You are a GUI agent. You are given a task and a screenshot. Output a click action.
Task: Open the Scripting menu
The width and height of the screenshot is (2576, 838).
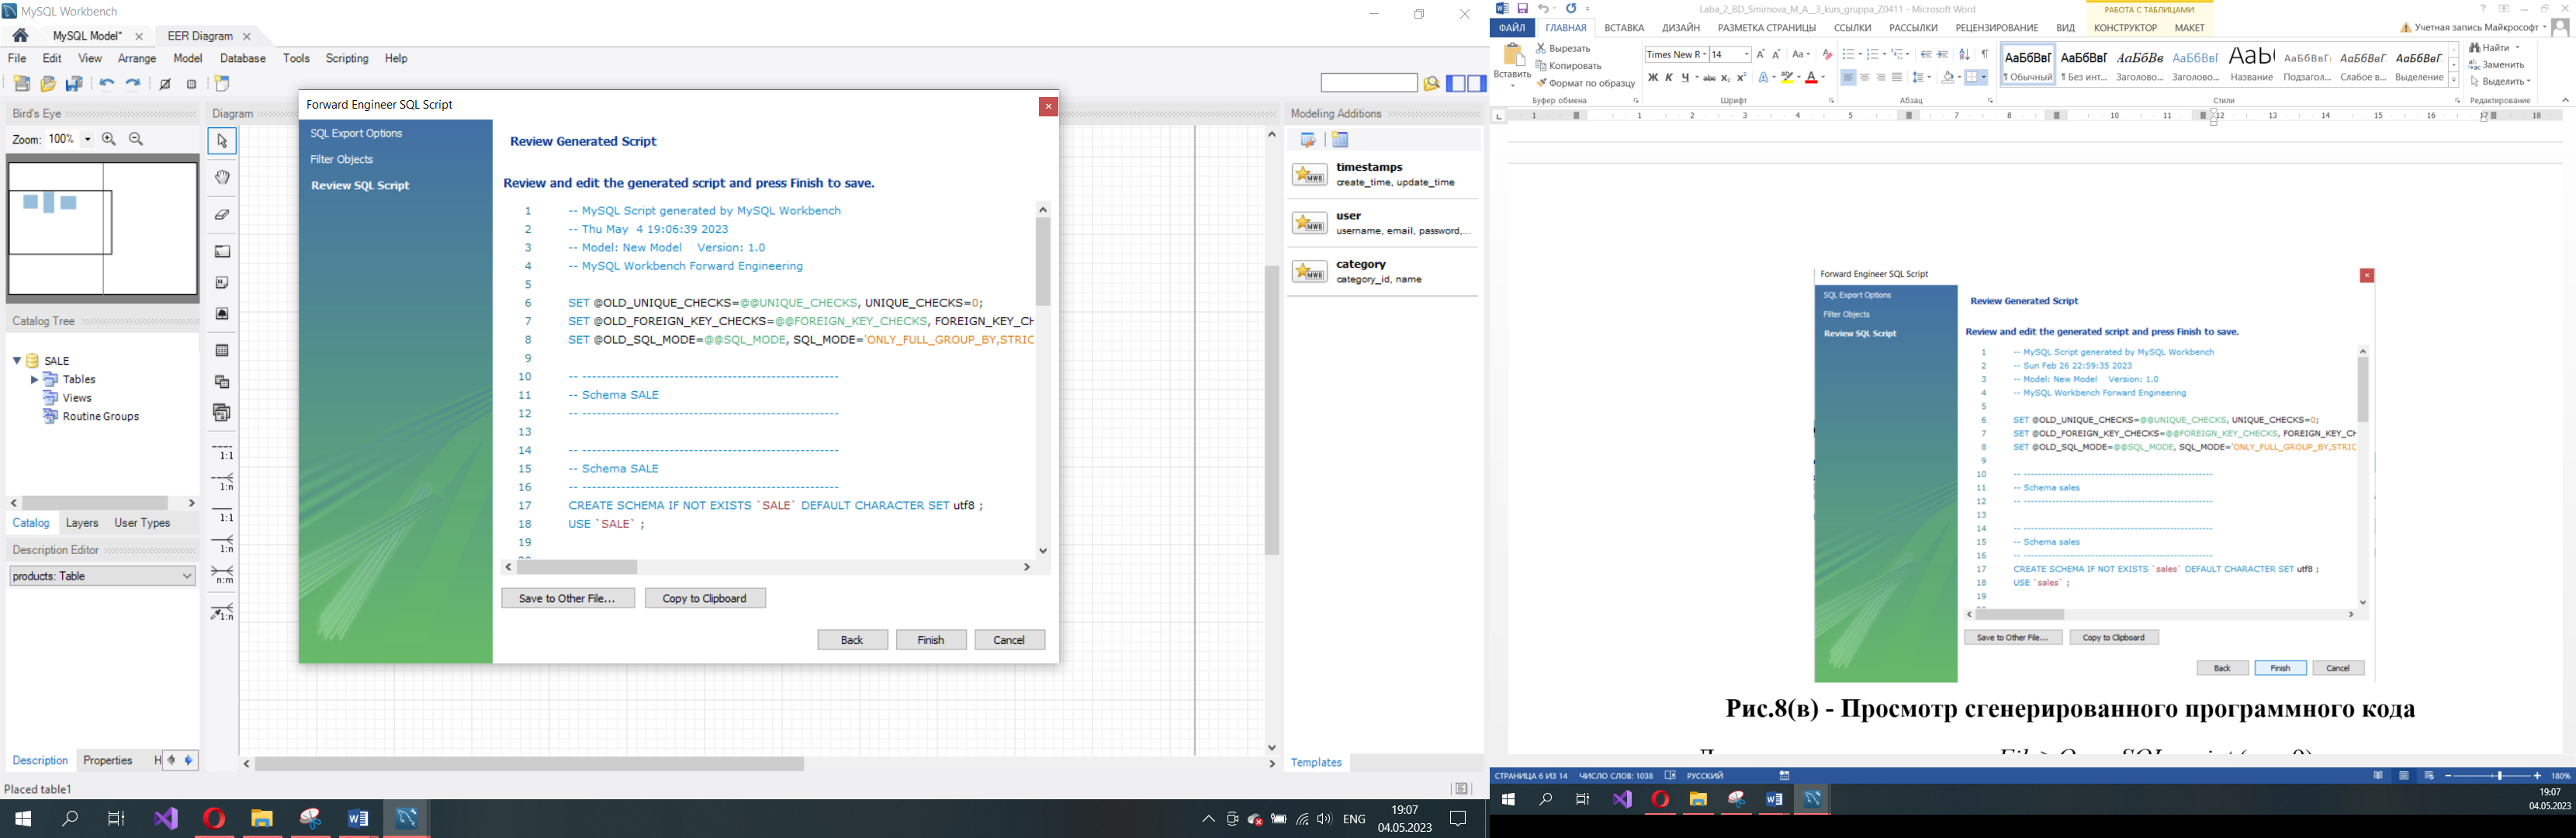pyautogui.click(x=347, y=59)
